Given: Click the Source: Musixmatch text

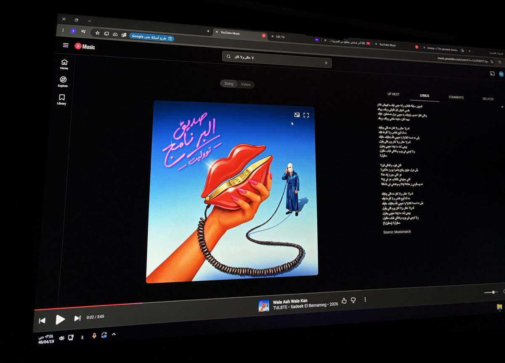Looking at the screenshot, I should click(x=397, y=232).
